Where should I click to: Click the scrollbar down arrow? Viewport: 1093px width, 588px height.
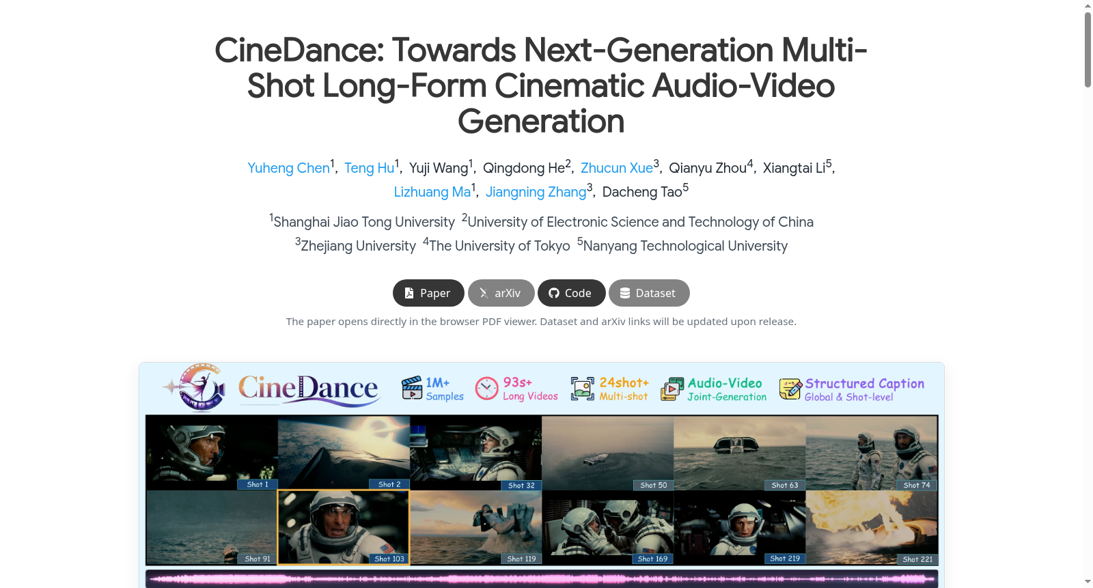point(1088,582)
